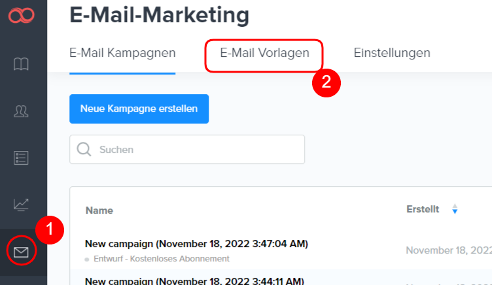Click Neue Kampagne erstellen button
The image size is (492, 285).
[139, 109]
